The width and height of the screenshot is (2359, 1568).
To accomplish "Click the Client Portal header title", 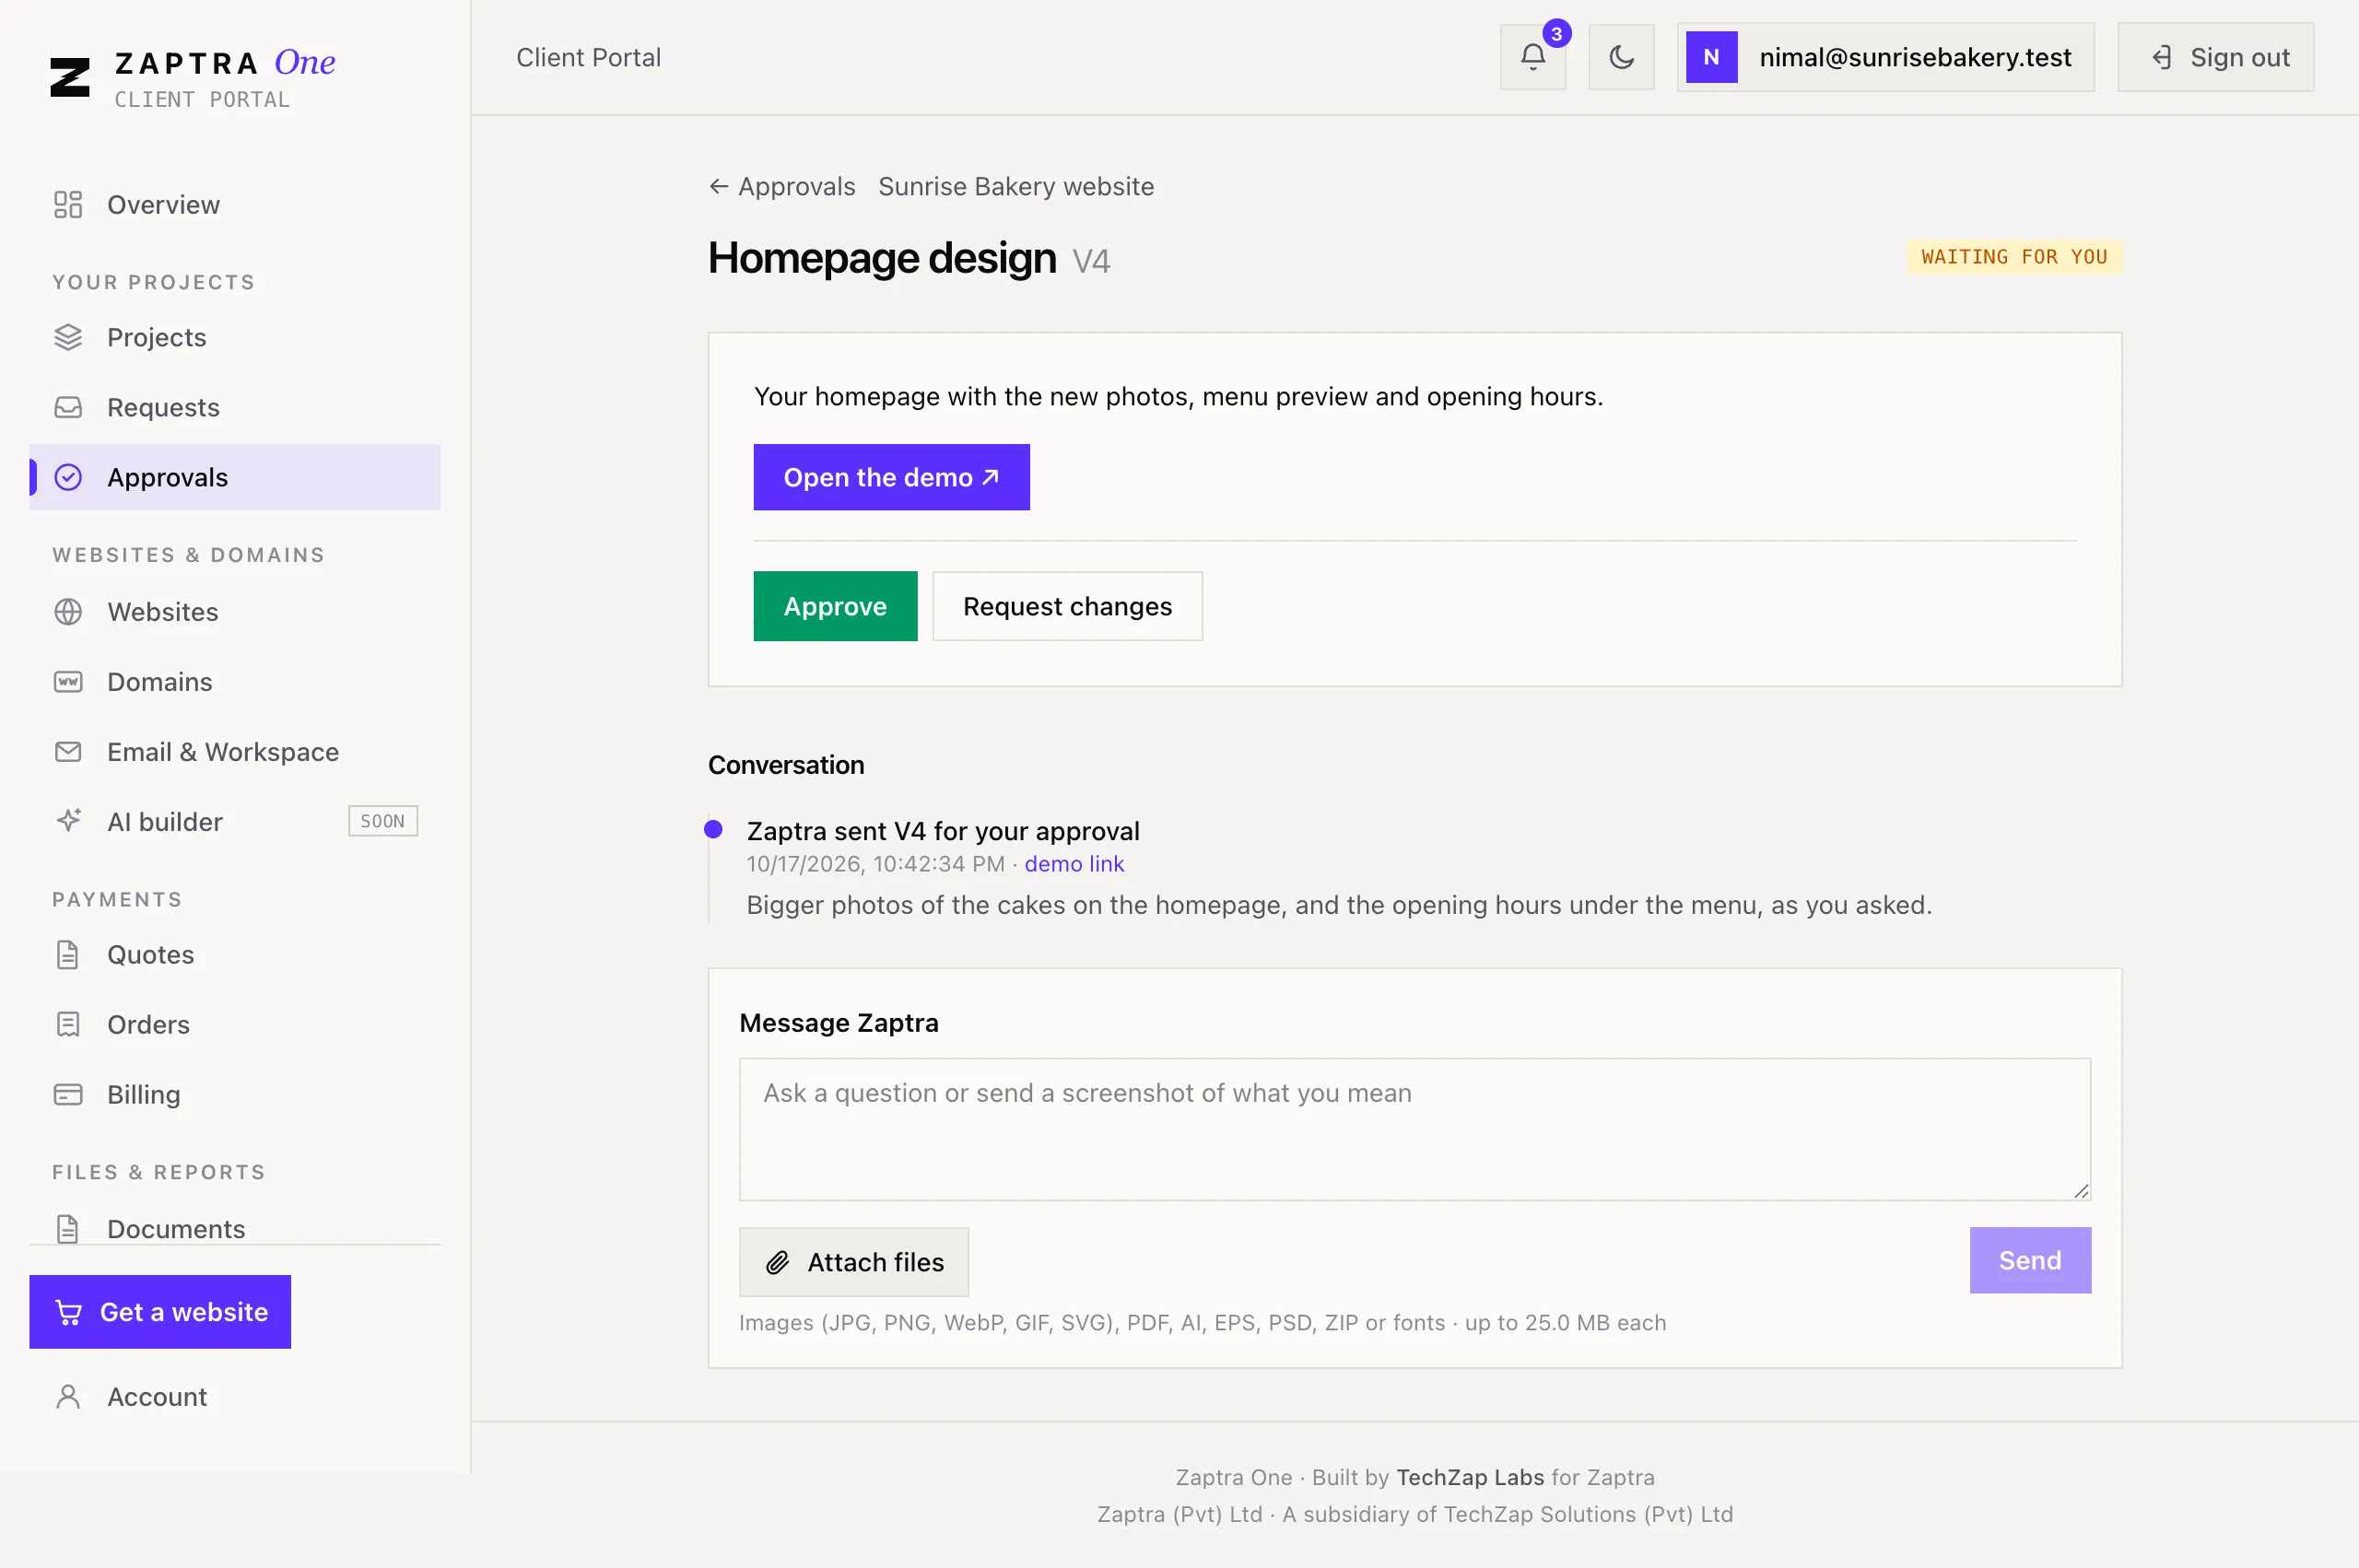I will pos(588,57).
